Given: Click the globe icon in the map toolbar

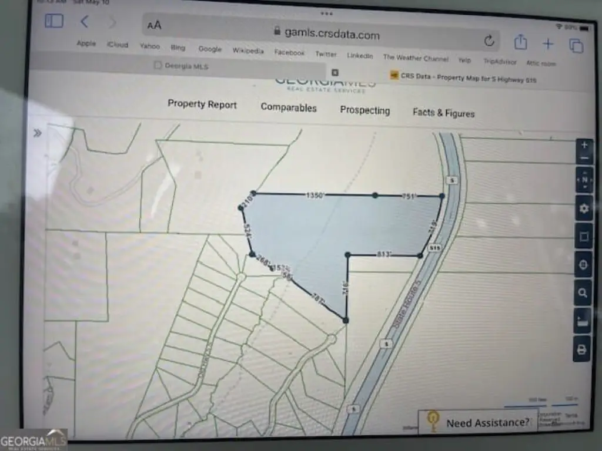Looking at the screenshot, I should pos(584,265).
